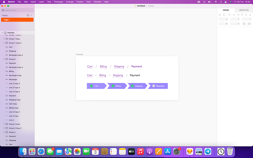Open the Search Layers filter dropdown
The width and height of the screenshot is (253, 158).
(x=3, y=10)
